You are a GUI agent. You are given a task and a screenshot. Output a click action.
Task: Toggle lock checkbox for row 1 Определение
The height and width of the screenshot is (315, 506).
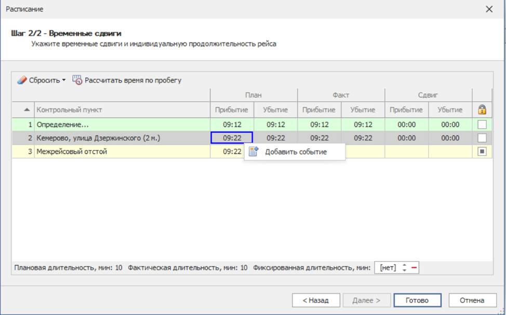tap(482, 125)
